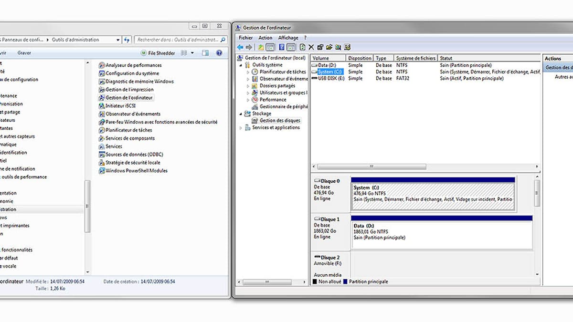Viewport: 573px width, 322px height.
Task: Collapse the Stockage tree node
Action: pyautogui.click(x=241, y=114)
